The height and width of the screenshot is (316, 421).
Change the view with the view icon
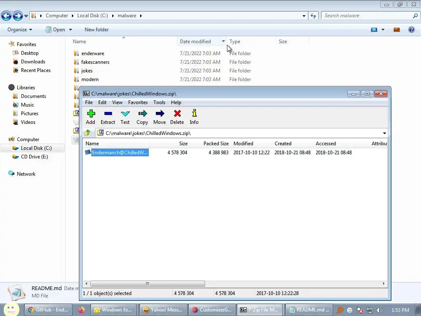[x=374, y=30]
